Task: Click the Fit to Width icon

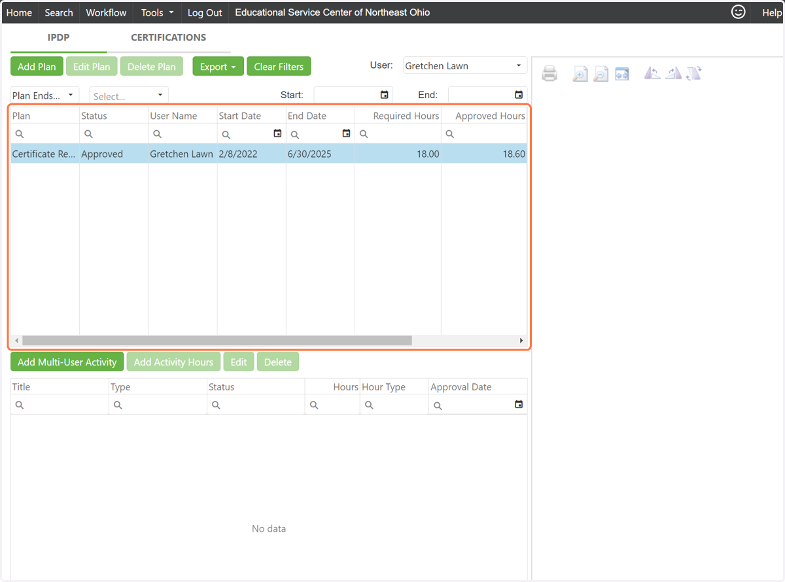Action: pyautogui.click(x=621, y=73)
